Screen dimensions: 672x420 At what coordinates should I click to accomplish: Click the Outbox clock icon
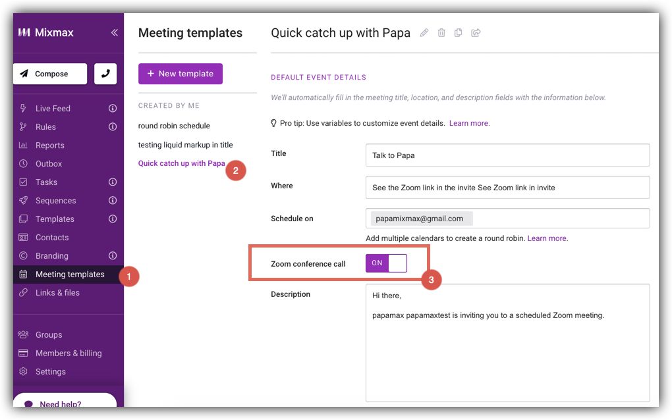23,163
